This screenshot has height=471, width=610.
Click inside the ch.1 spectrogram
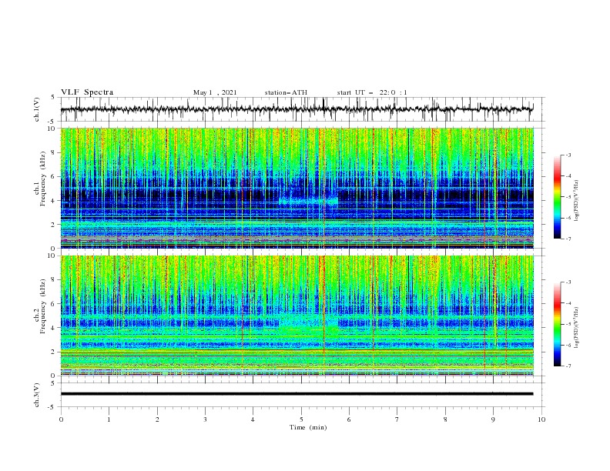point(297,188)
